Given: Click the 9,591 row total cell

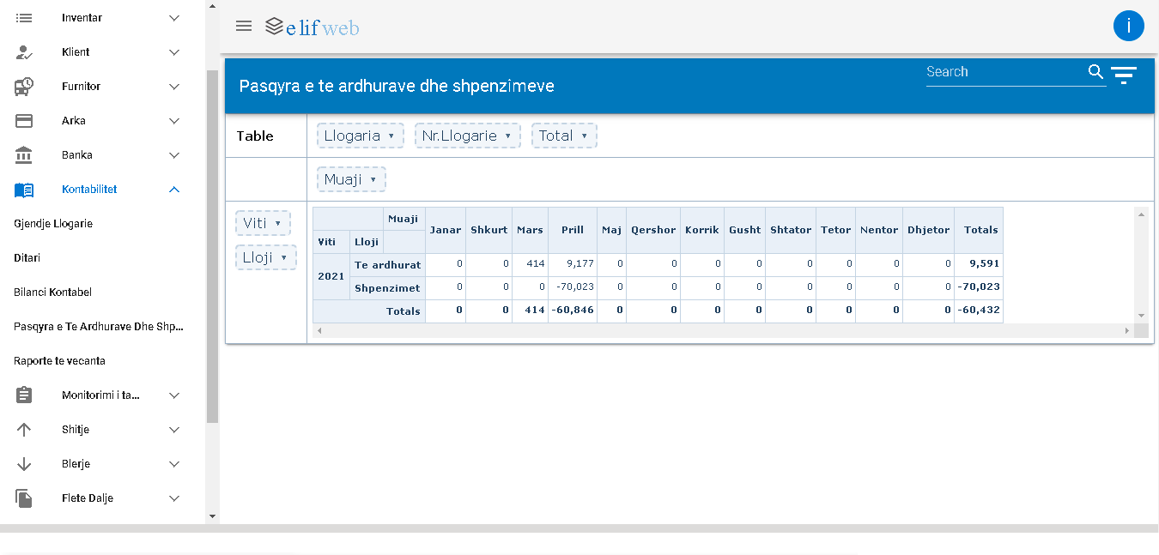Looking at the screenshot, I should 979,265.
